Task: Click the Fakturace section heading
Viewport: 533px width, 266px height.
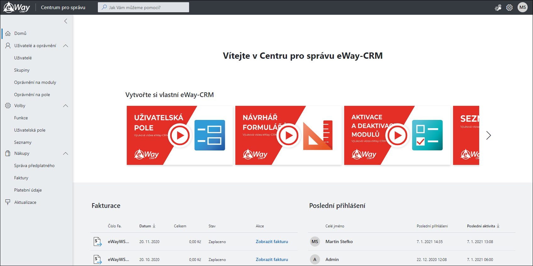Action: pyautogui.click(x=106, y=206)
